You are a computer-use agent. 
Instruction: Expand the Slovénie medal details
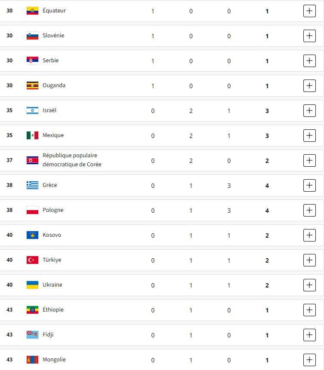pyautogui.click(x=309, y=36)
